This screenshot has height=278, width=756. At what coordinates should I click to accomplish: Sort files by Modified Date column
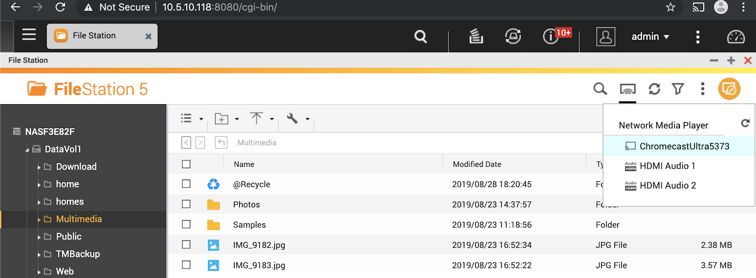(x=477, y=164)
